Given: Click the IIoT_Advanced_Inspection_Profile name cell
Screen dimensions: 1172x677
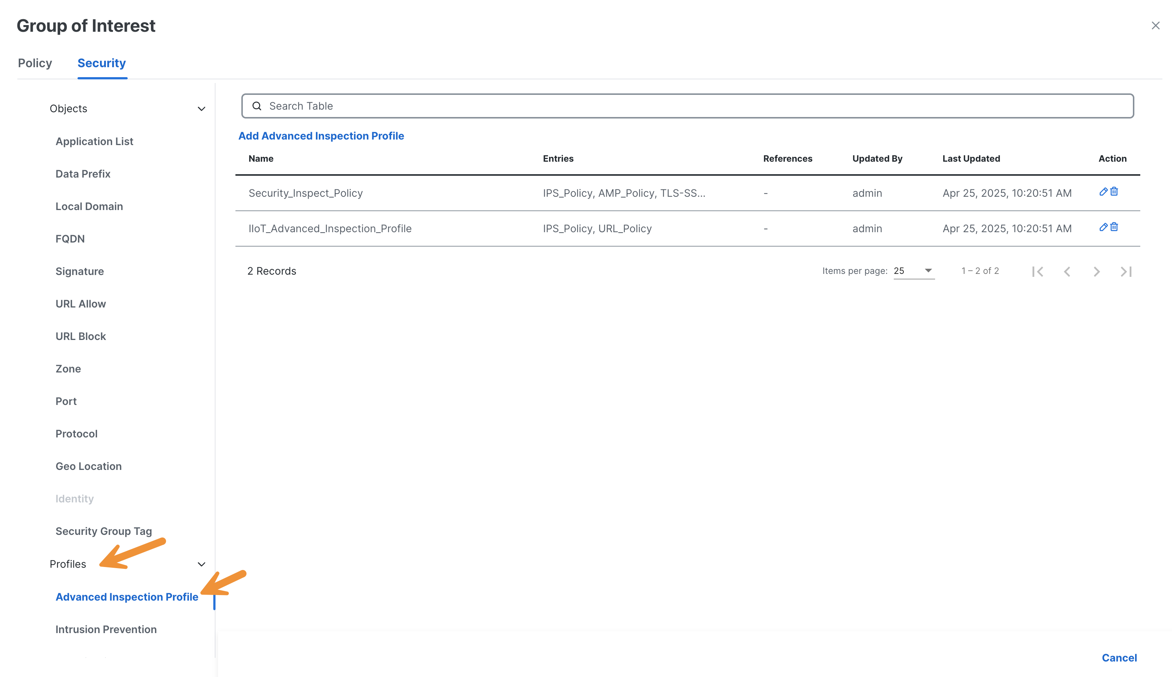Looking at the screenshot, I should [330, 228].
